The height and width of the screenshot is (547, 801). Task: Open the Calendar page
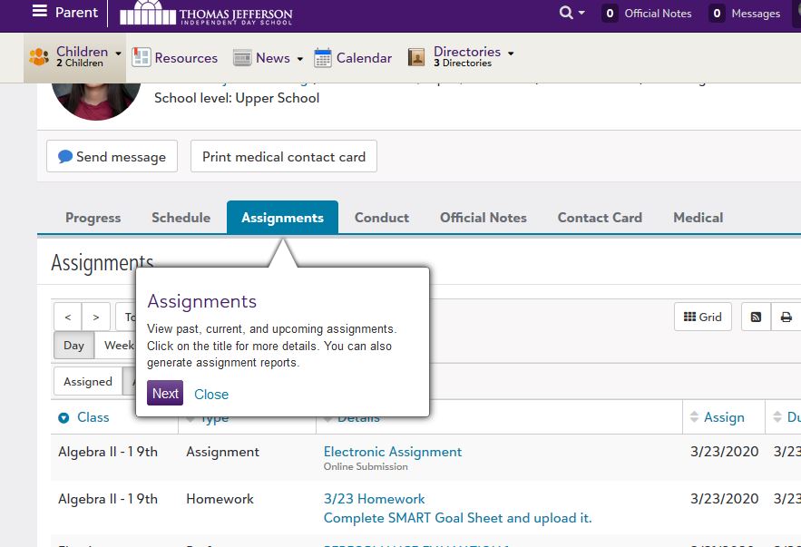click(x=353, y=57)
